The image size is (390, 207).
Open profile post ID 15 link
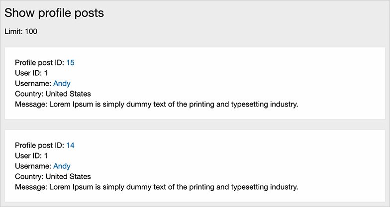pyautogui.click(x=70, y=62)
